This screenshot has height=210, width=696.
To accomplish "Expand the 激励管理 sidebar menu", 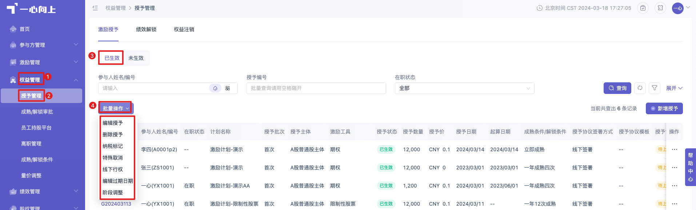I will coord(76,62).
